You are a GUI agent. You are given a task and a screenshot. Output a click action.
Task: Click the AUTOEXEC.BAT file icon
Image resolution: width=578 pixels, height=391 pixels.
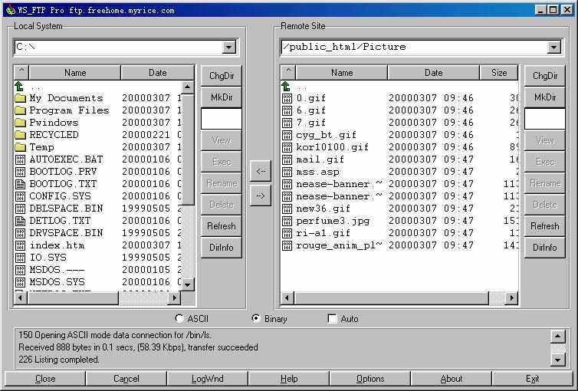[x=21, y=159]
